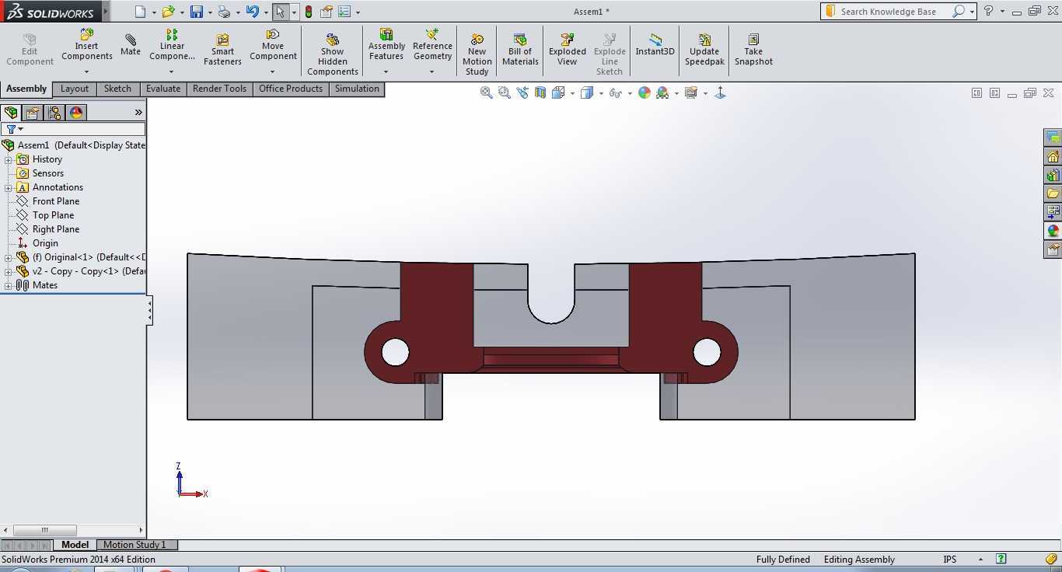Start a New Motion Study
Screen dimensions: 1062x572
477,54
